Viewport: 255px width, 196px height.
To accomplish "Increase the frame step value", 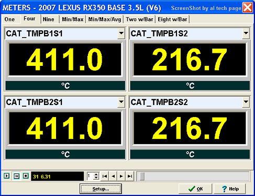I will coord(96,174).
